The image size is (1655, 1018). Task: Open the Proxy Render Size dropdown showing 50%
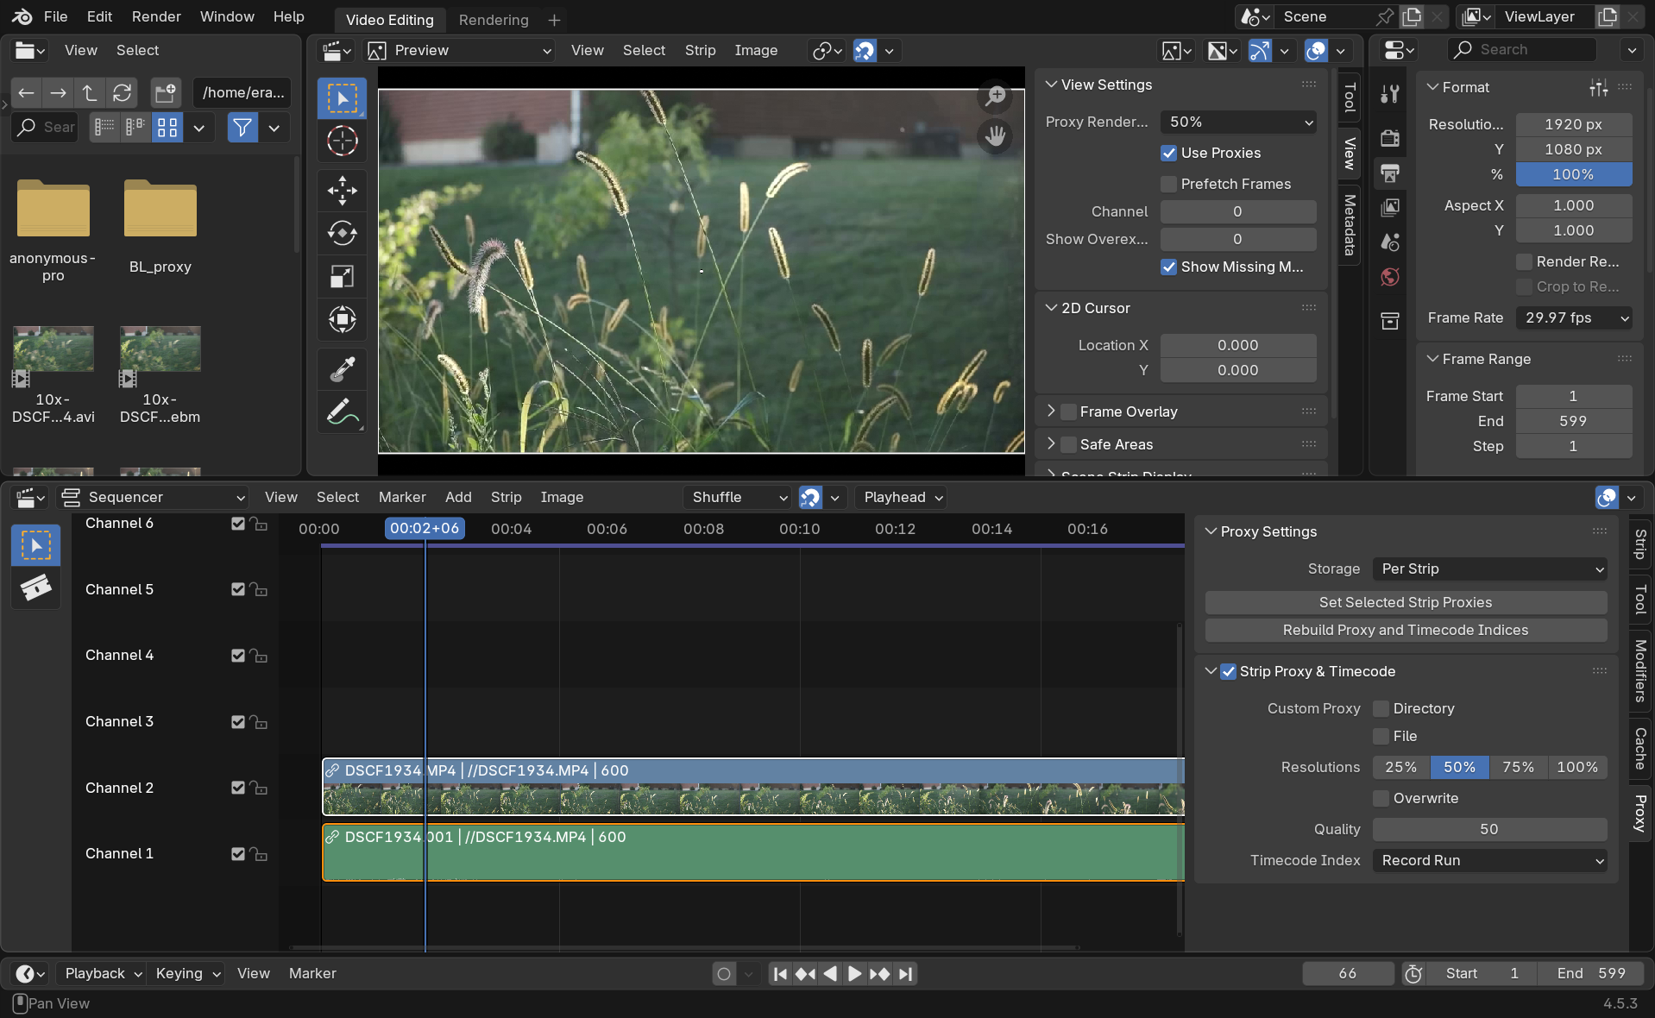coord(1237,122)
